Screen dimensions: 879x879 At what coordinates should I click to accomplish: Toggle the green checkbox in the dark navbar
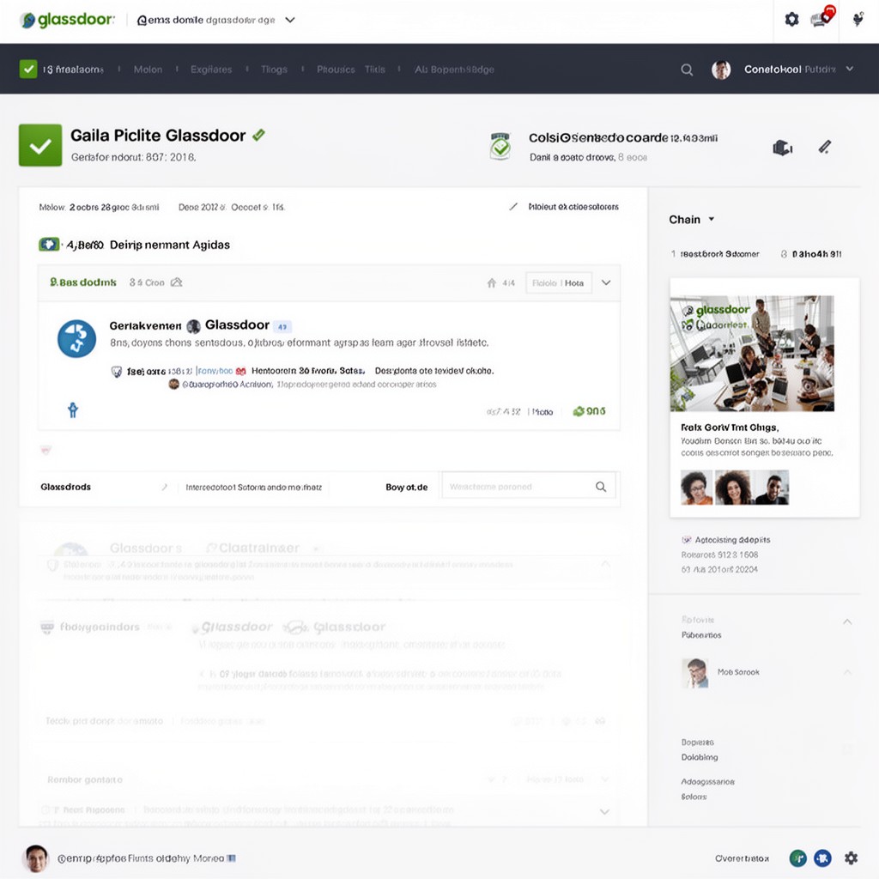pos(28,69)
